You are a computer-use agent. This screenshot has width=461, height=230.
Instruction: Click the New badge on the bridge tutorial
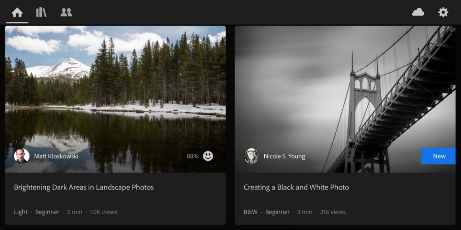click(438, 156)
